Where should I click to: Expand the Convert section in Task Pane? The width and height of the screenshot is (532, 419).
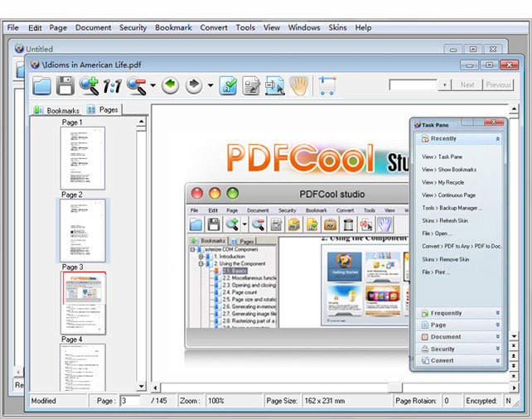pyautogui.click(x=498, y=360)
